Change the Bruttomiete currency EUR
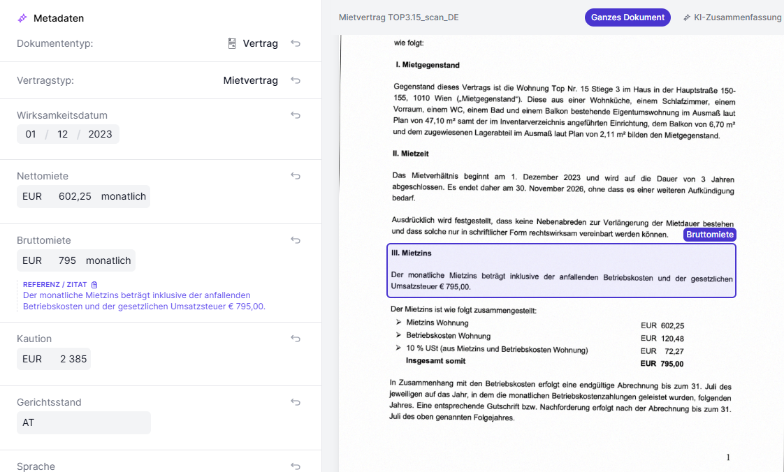 coord(32,260)
